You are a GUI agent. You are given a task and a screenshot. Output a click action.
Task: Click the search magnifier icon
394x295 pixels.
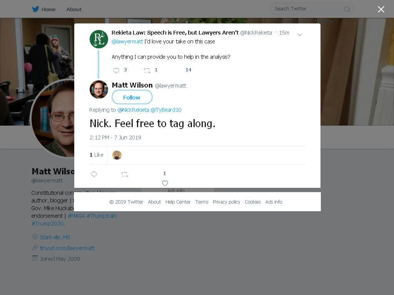(x=347, y=9)
